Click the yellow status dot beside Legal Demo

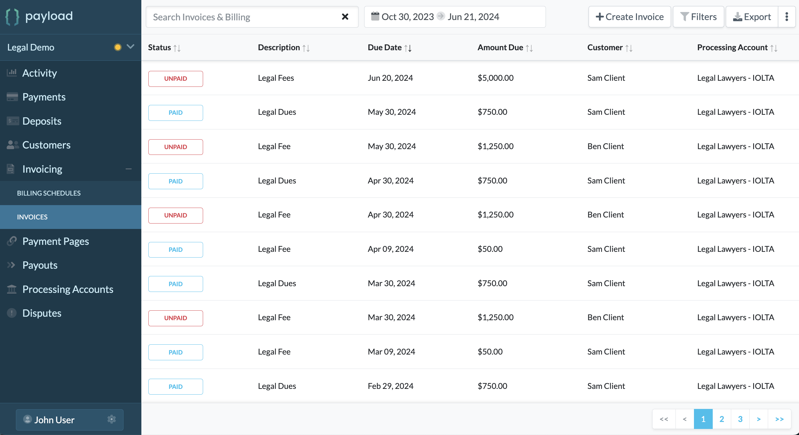click(x=118, y=47)
